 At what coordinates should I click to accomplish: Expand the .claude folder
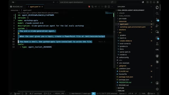(x=122, y=13)
